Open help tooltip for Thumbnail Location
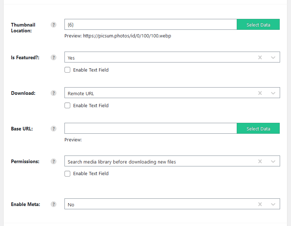The image size is (291, 226). pos(54,25)
